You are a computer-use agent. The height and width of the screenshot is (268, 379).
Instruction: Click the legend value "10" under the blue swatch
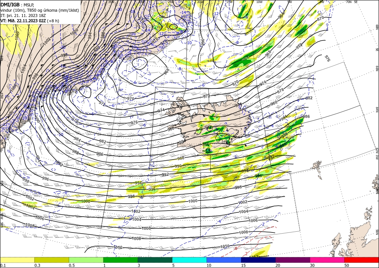click(209, 265)
